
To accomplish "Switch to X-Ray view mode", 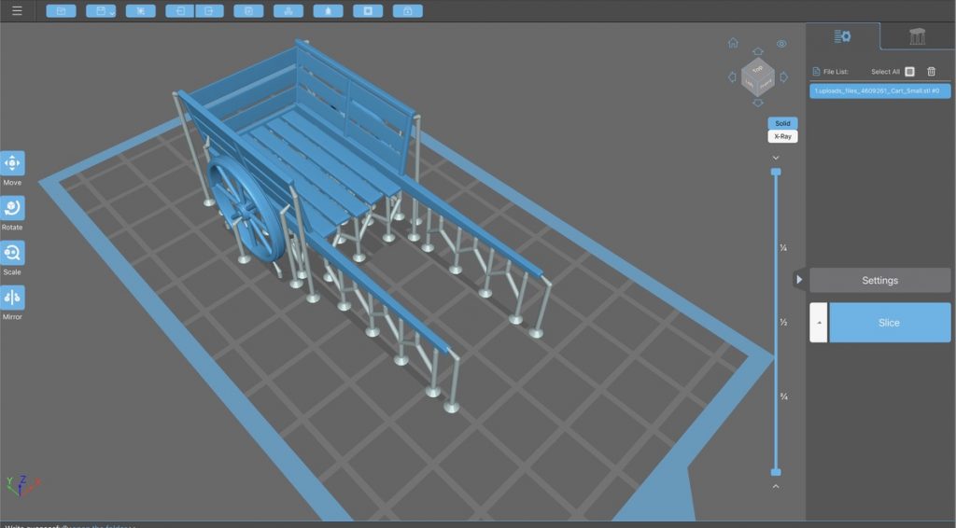I will point(782,136).
